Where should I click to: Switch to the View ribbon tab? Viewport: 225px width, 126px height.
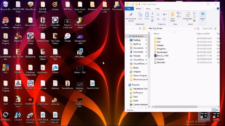[157, 8]
